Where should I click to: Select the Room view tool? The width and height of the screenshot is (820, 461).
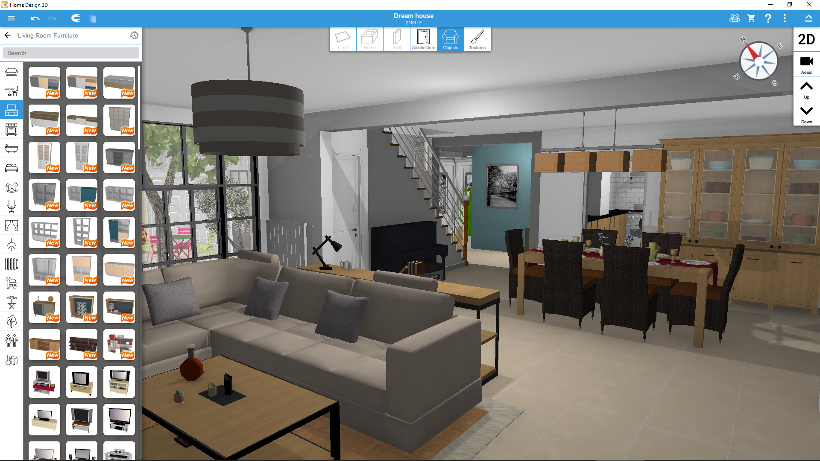[369, 39]
